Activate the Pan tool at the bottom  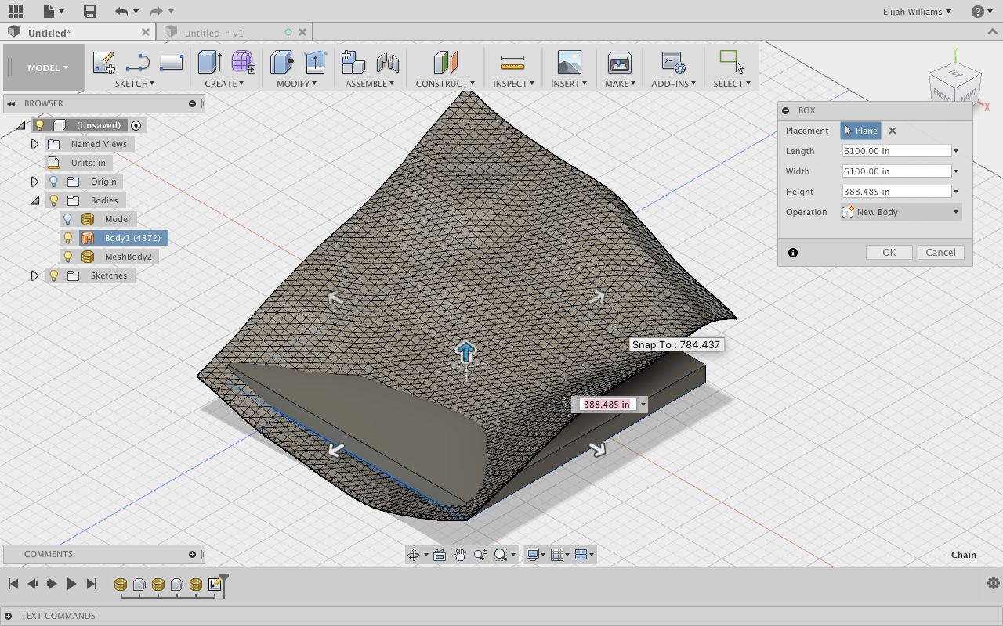point(459,554)
